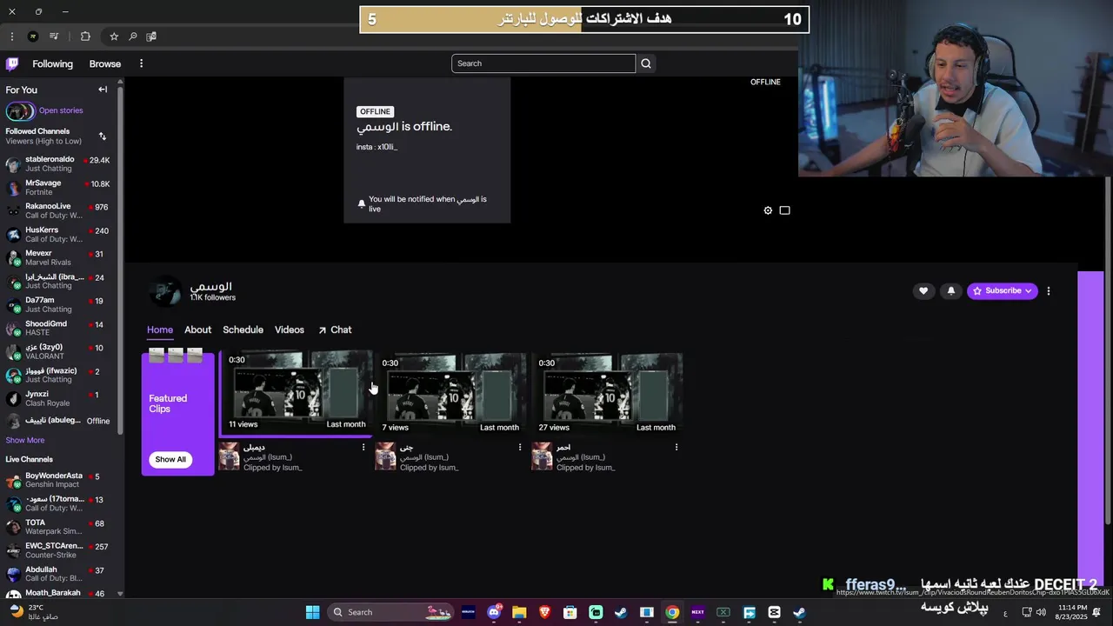This screenshot has width=1113, height=626.
Task: Open TOTA live channel in sidebar
Action: [x=60, y=527]
